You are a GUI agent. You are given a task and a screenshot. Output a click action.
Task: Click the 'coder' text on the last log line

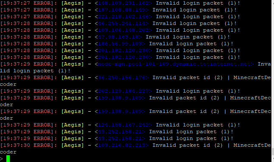8,152
